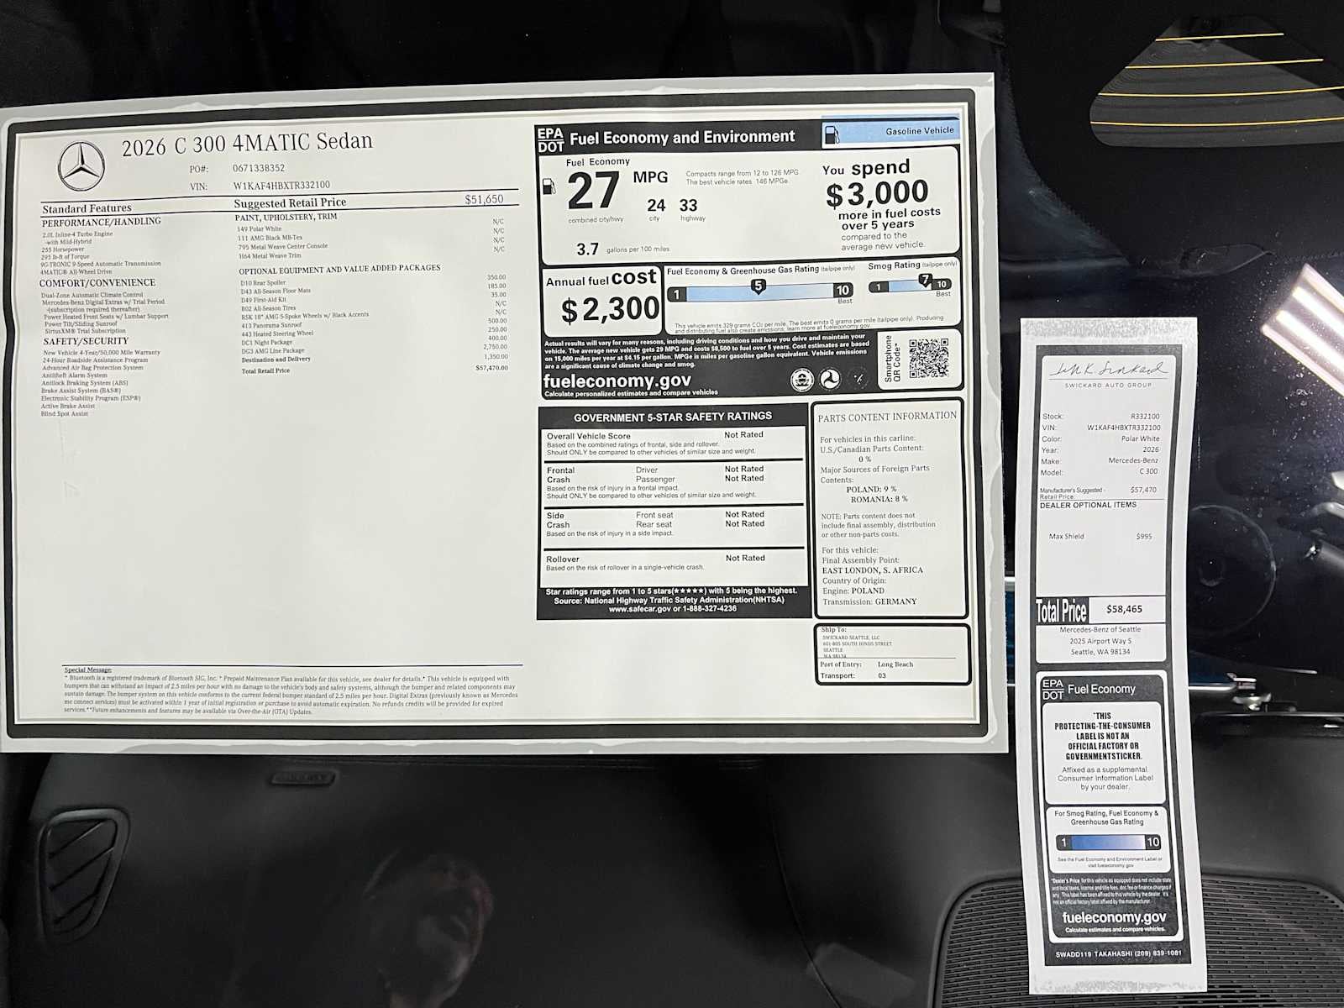This screenshot has height=1008, width=1344.
Task: Select the "Engine: POLAND" line
Action: tap(853, 591)
